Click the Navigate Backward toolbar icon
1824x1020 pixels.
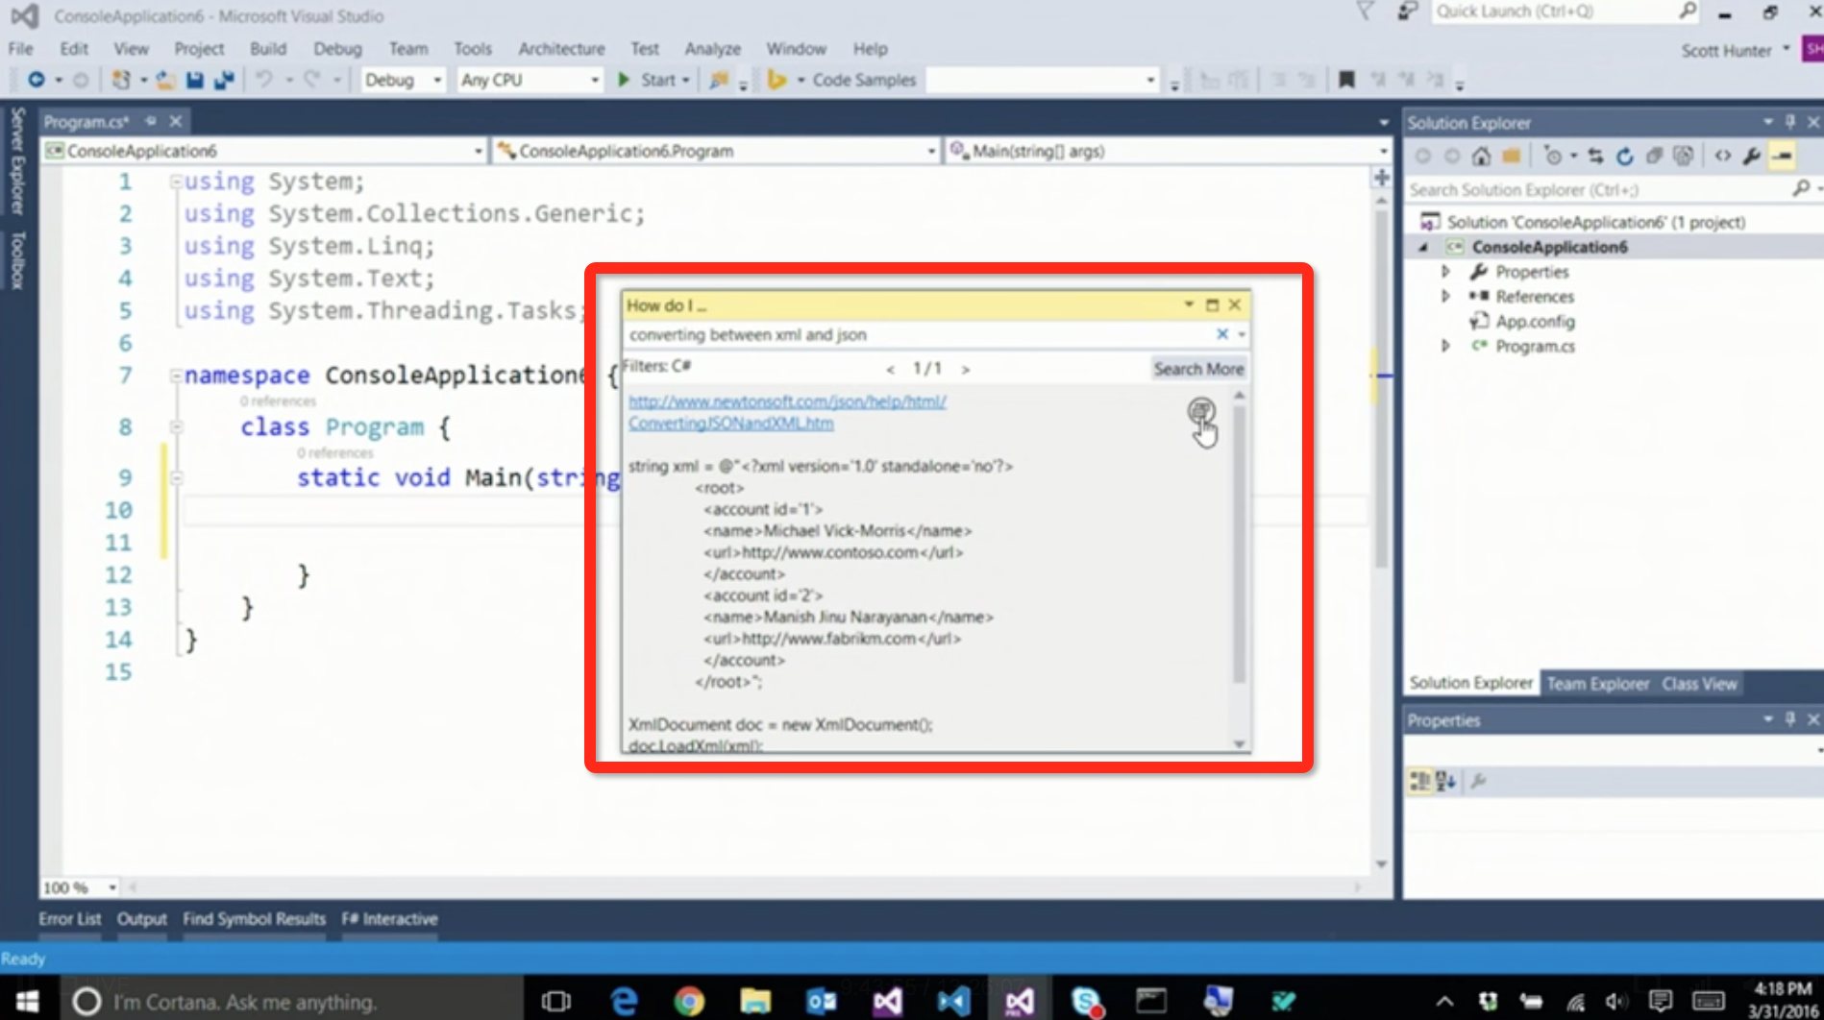click(x=37, y=80)
